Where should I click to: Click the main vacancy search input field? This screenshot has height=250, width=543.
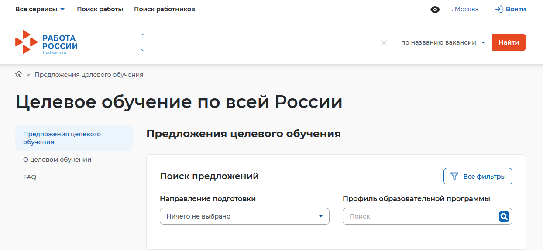pyautogui.click(x=260, y=42)
